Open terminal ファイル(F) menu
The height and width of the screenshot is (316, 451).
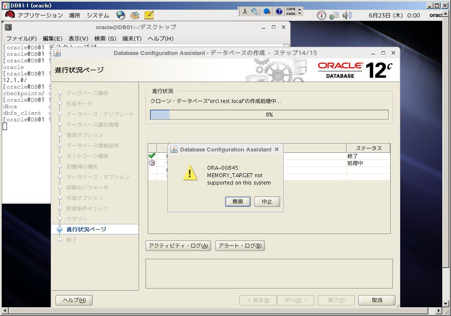point(21,38)
